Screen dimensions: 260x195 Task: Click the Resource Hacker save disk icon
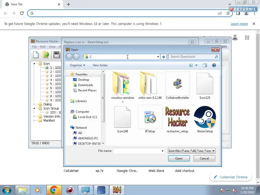pyautogui.click(x=57, y=55)
